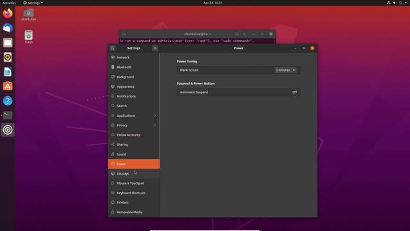This screenshot has height=231, width=410.
Task: Open Removable Media settings
Action: [134, 212]
